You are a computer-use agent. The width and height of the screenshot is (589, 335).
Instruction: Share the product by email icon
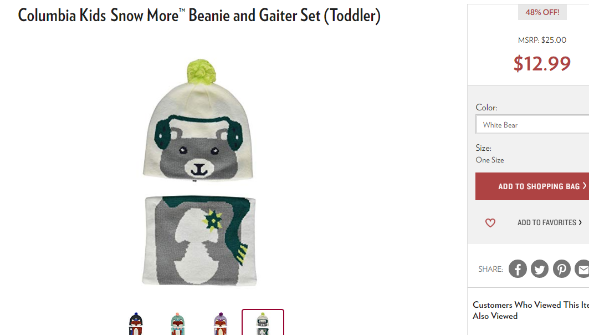click(582, 269)
